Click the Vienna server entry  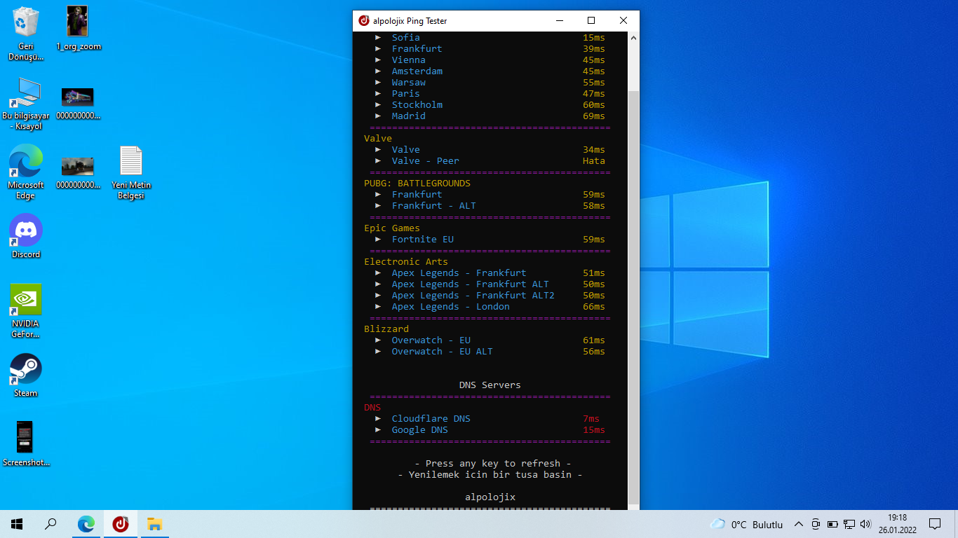click(x=490, y=60)
